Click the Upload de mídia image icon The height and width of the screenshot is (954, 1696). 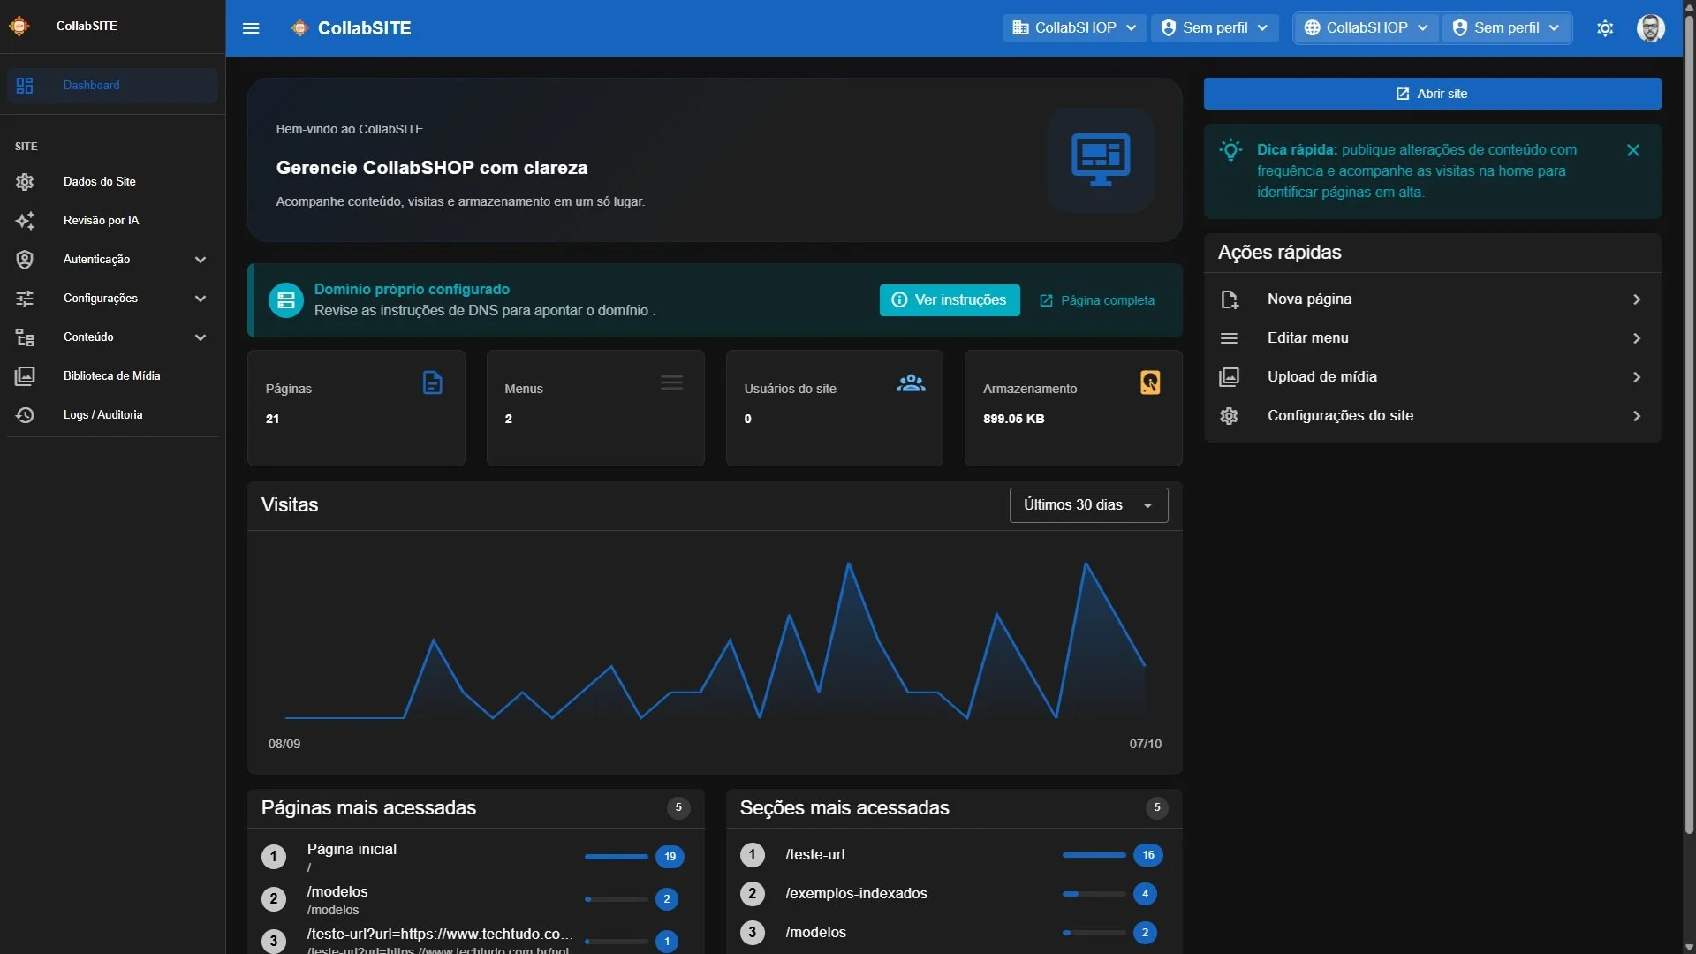coord(1229,377)
